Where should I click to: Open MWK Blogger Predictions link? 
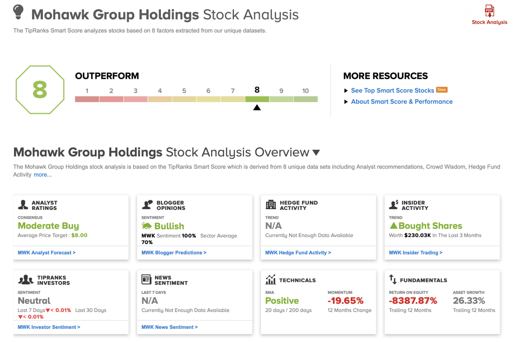click(174, 252)
